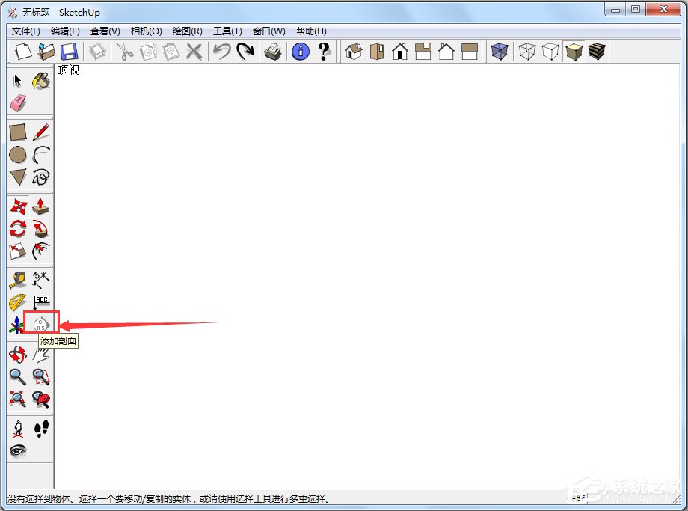Select the Axes tool
Image resolution: width=688 pixels, height=511 pixels.
16,325
